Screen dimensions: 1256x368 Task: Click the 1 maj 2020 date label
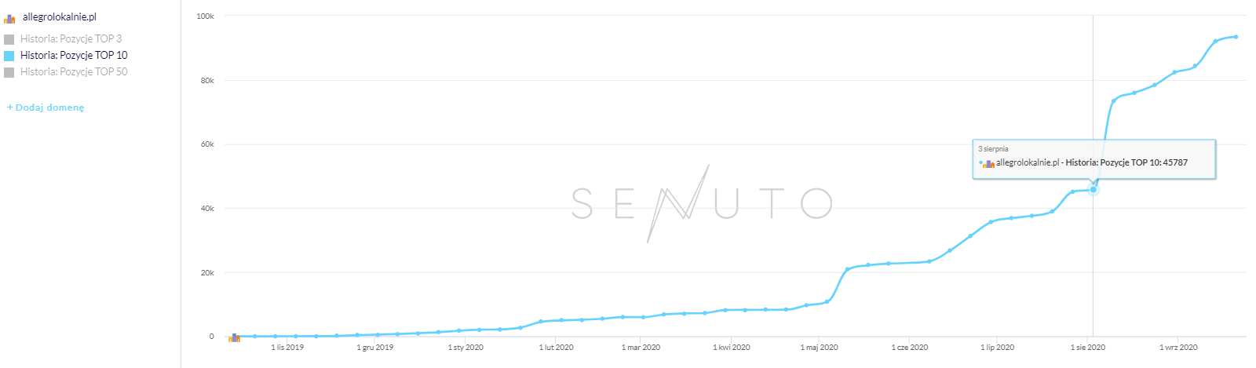[x=819, y=347]
